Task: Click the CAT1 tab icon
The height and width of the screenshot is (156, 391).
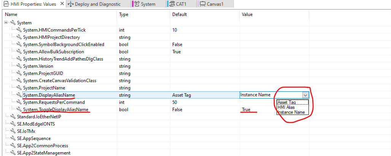Action: (172, 4)
